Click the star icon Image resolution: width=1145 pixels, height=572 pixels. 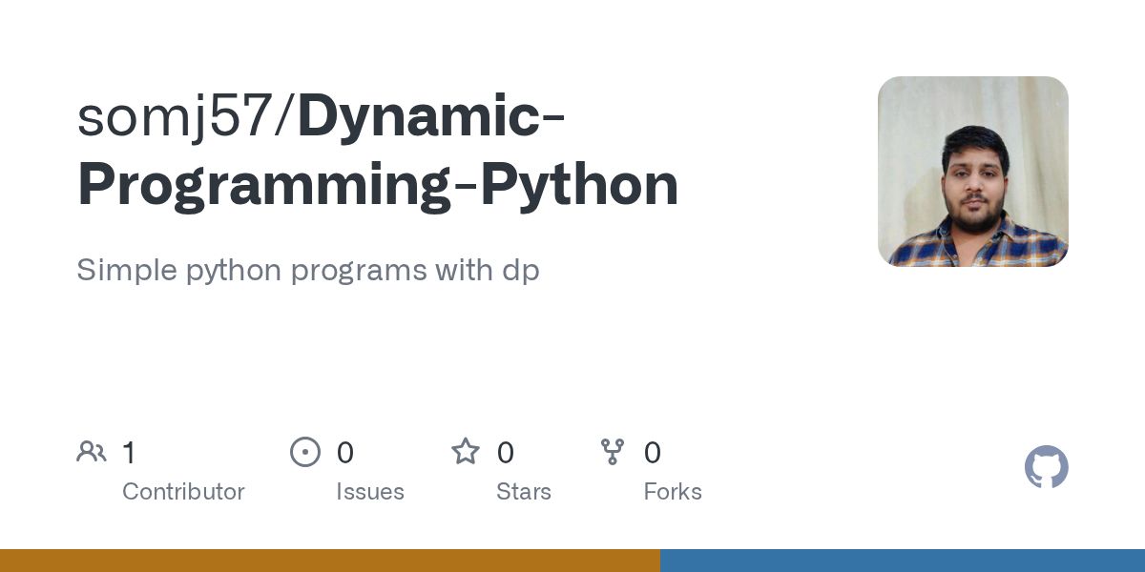click(x=466, y=451)
